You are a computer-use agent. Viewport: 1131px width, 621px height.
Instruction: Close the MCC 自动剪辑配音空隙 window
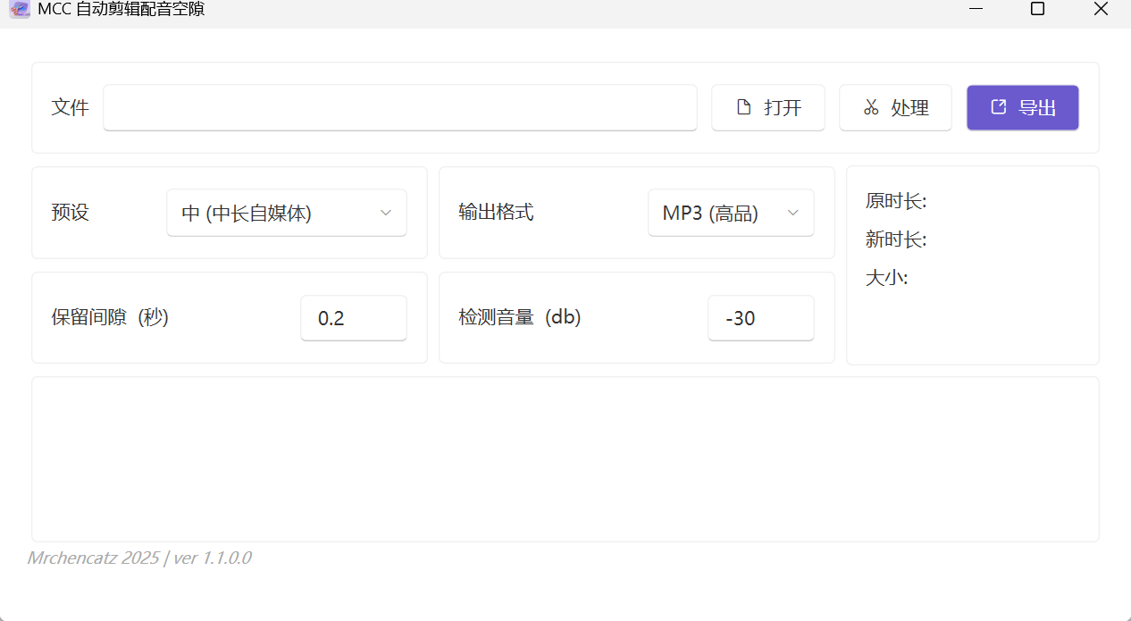point(1101,9)
